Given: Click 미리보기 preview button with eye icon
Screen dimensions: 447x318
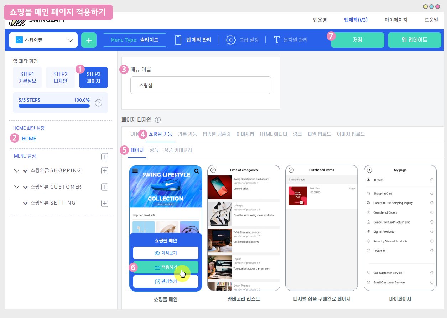Looking at the screenshot, I should [166, 253].
